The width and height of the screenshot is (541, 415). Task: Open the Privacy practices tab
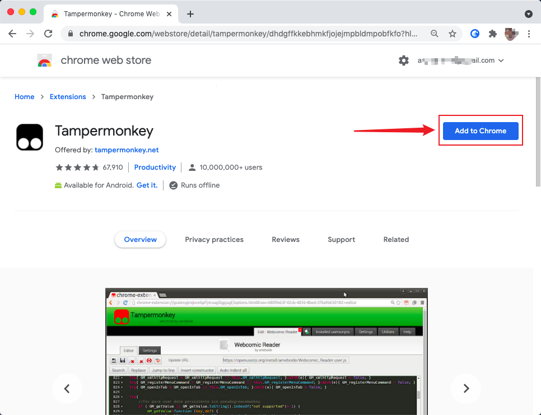(214, 239)
